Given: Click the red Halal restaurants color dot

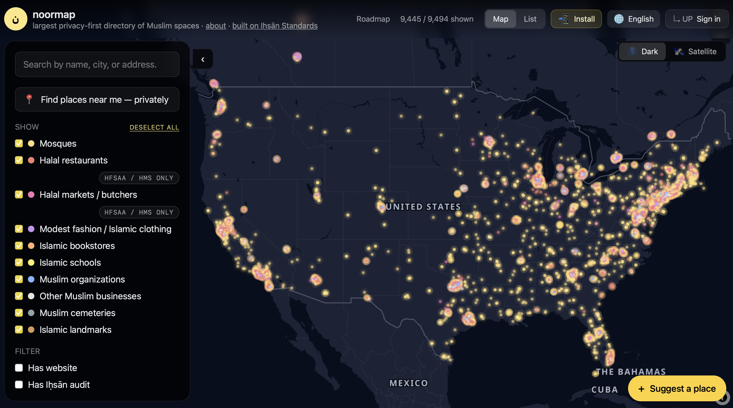Looking at the screenshot, I should pyautogui.click(x=31, y=160).
